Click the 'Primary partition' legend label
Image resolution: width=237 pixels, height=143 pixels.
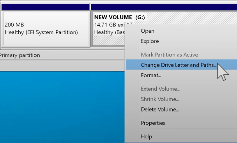19,55
